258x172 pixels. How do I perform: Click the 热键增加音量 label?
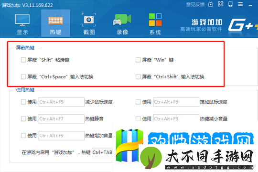[x=99, y=136]
